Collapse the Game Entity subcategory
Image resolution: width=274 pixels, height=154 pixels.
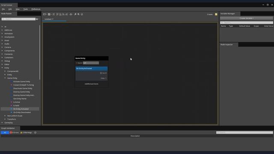click(5, 78)
